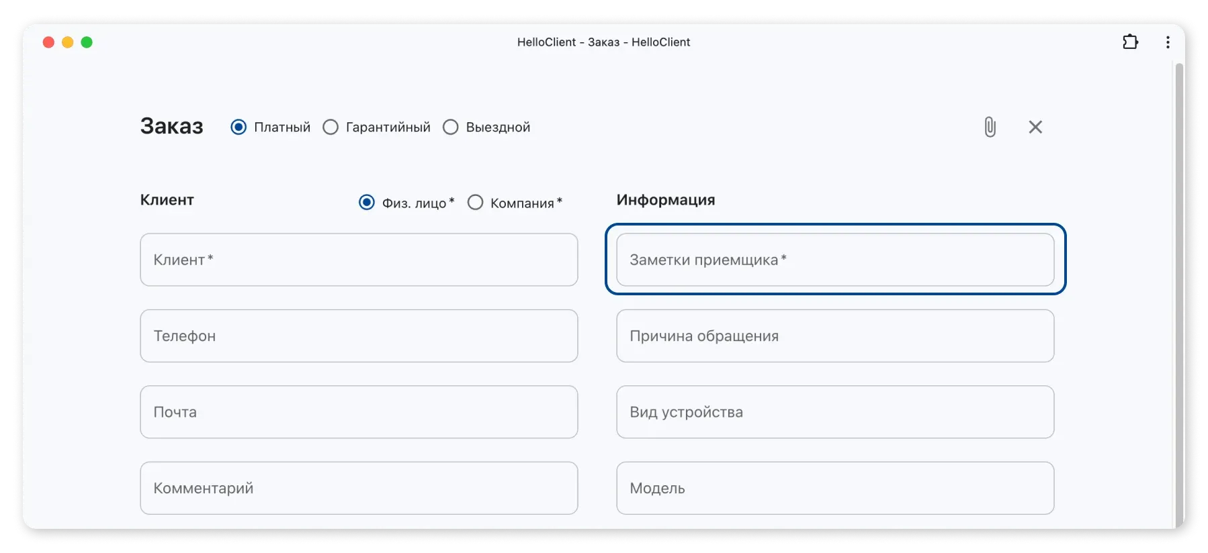Click the green maximize window button

87,42
